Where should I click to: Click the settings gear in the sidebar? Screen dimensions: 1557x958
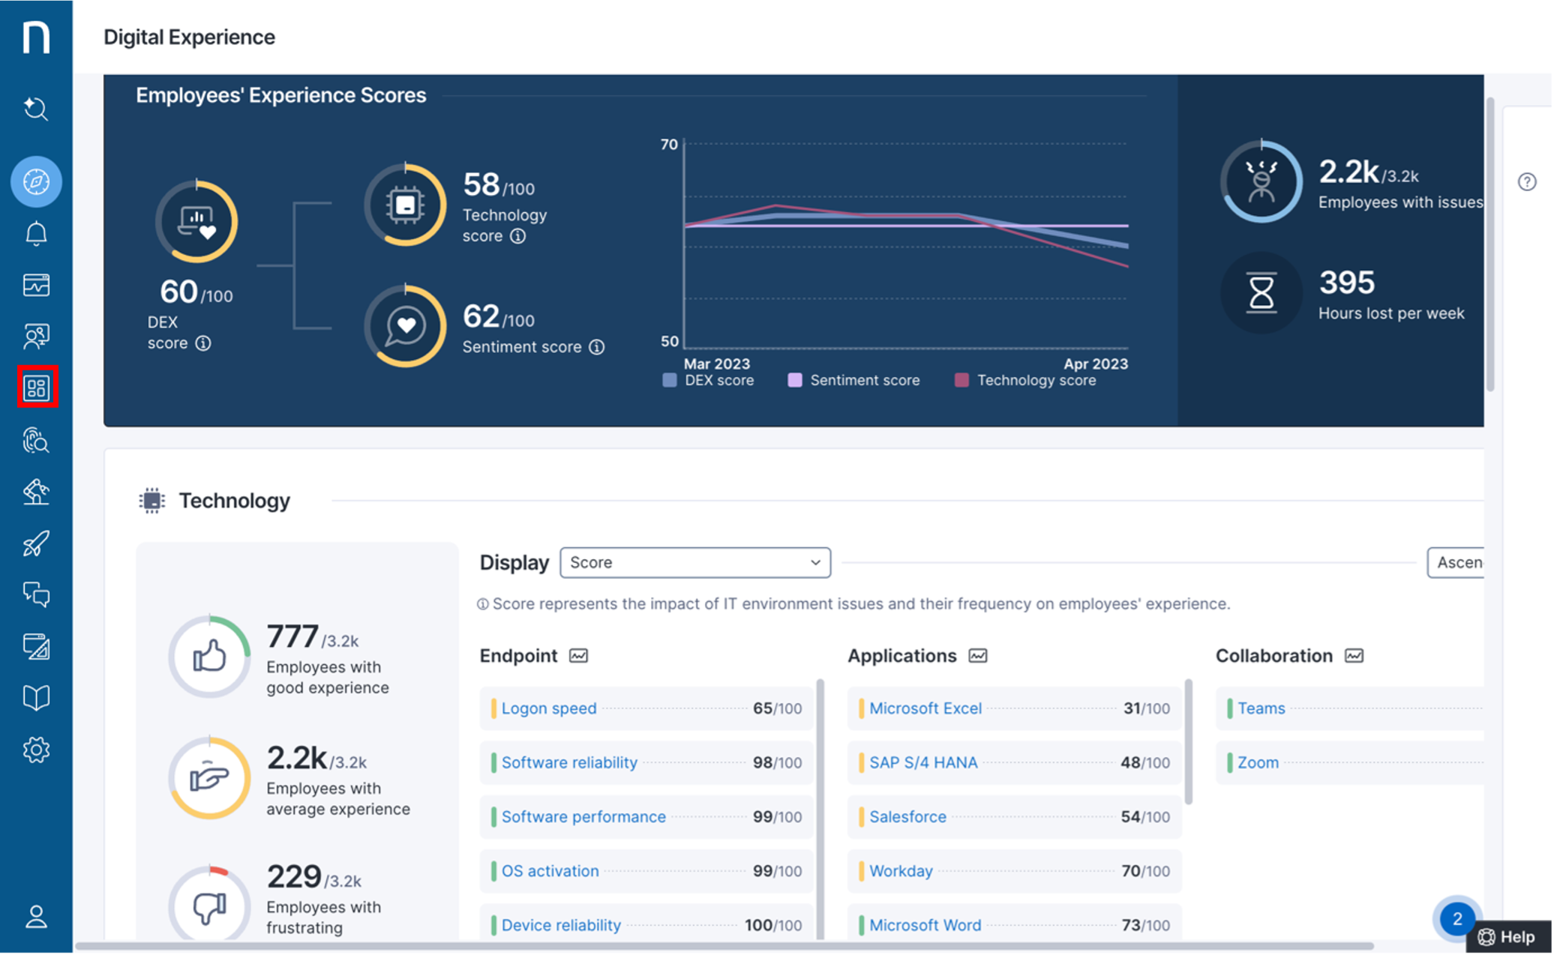click(x=36, y=749)
